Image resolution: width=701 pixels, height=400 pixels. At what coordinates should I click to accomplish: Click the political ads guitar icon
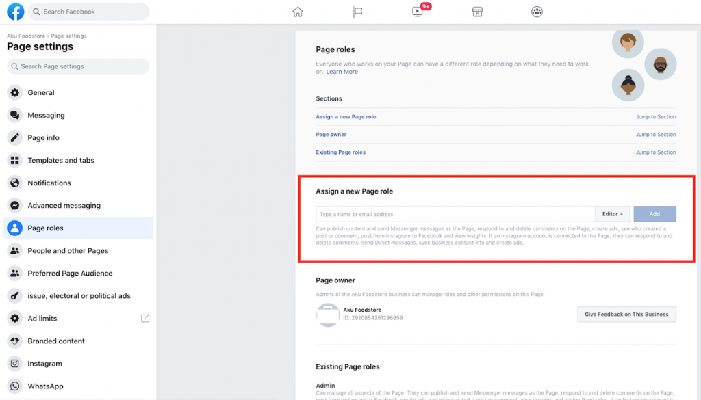pos(15,295)
